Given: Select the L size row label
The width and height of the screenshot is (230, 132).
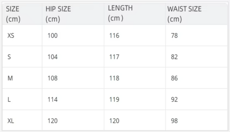Looking at the screenshot, I should pyautogui.click(x=9, y=99).
